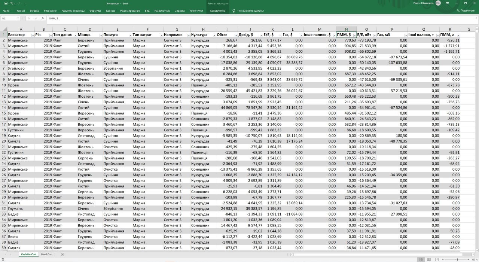Open the Файл menu

[x=6, y=10]
